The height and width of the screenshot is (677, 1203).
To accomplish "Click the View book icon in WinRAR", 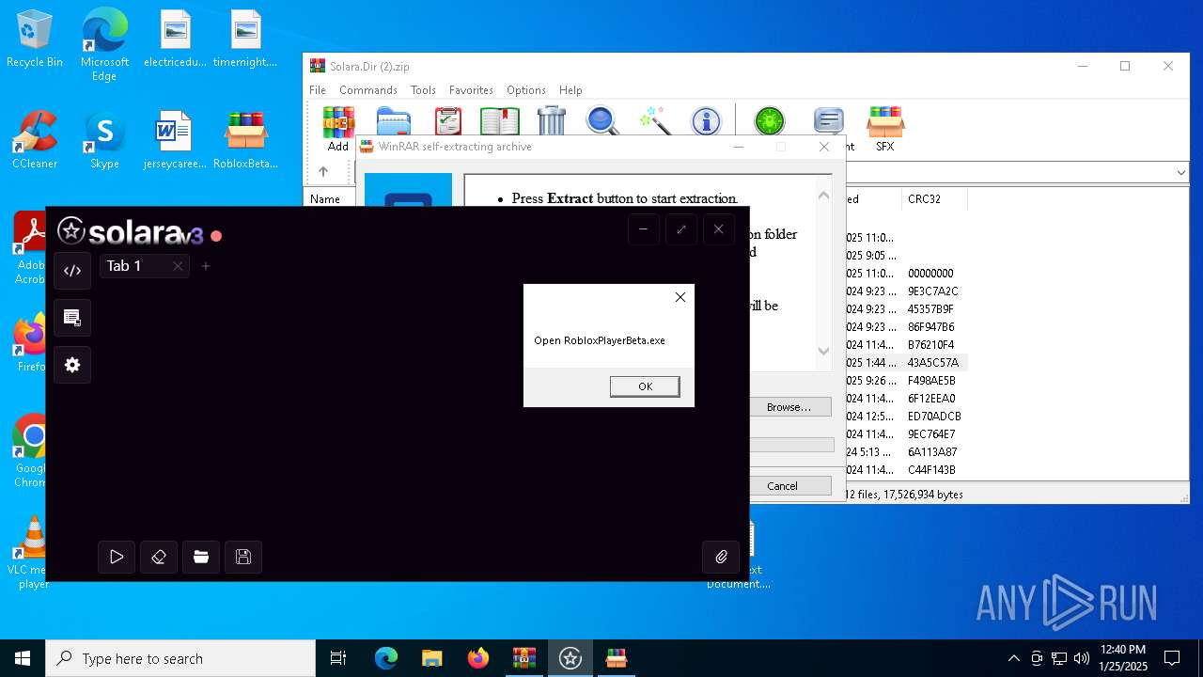I will click(x=499, y=121).
